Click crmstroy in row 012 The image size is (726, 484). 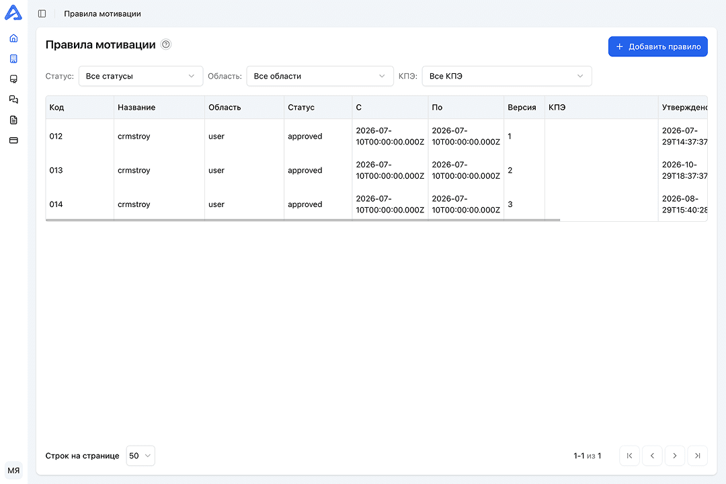point(134,136)
